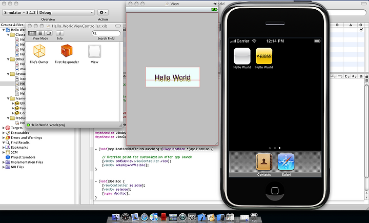Open iTunes from the Dock

(154, 217)
